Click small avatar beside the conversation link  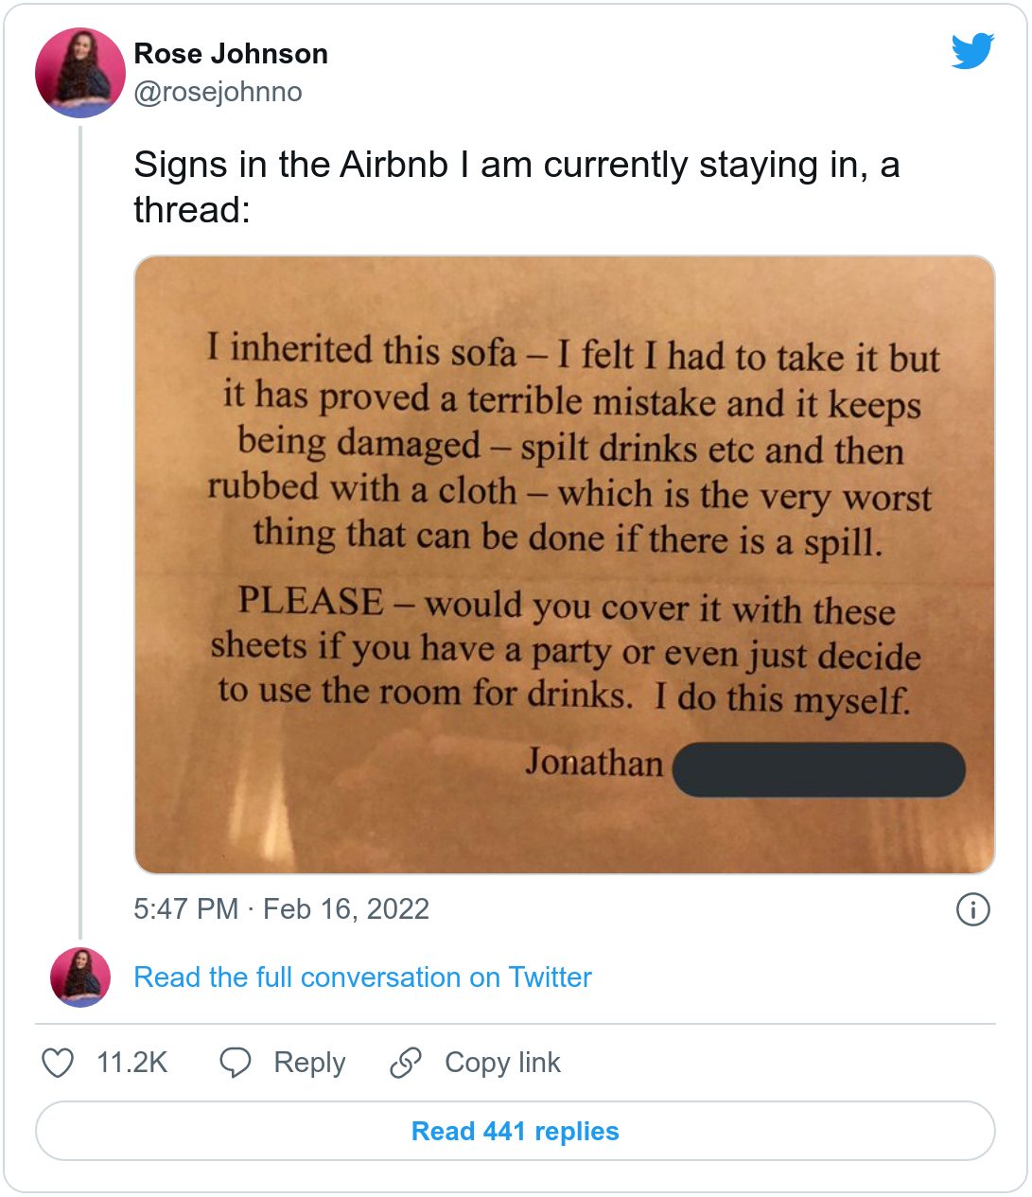(80, 977)
